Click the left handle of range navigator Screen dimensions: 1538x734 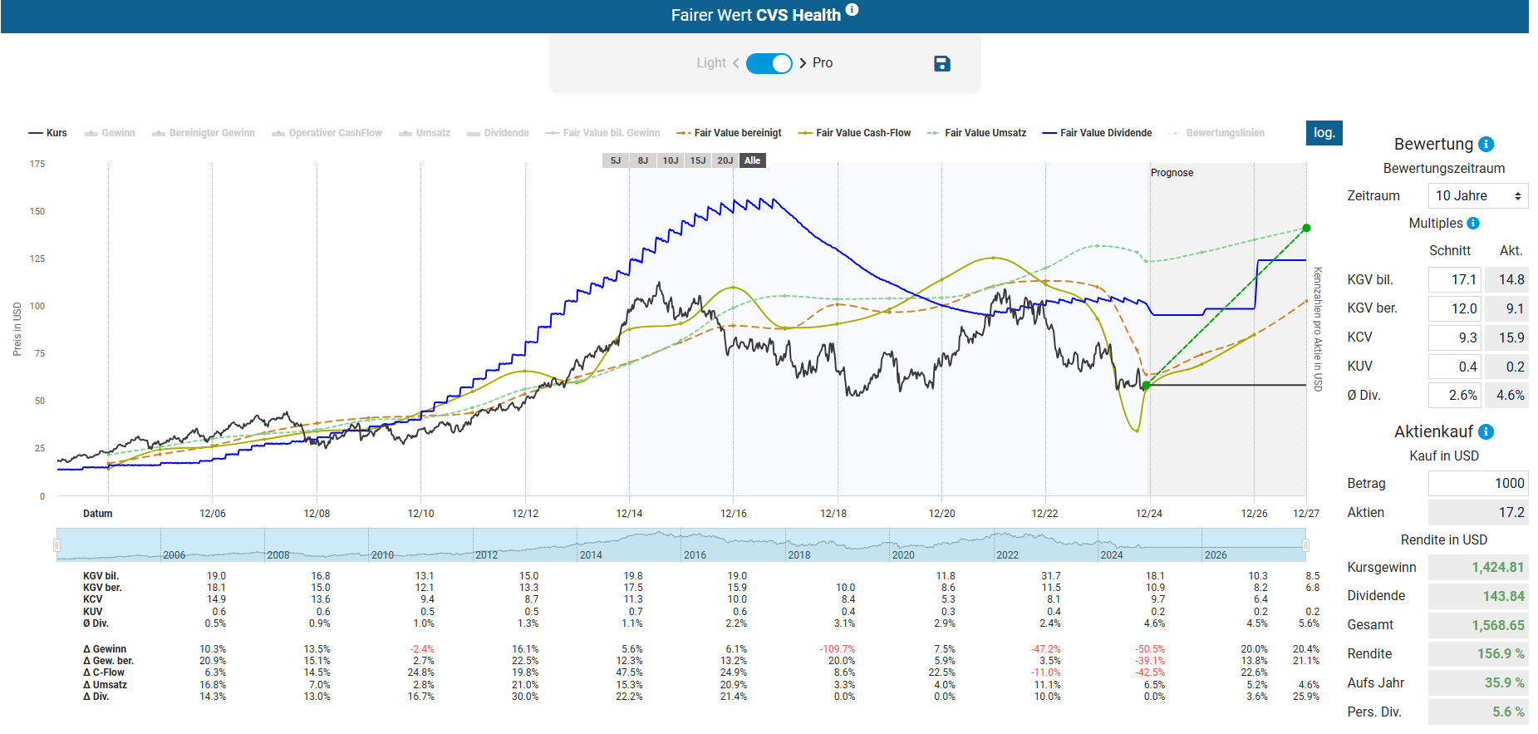57,545
